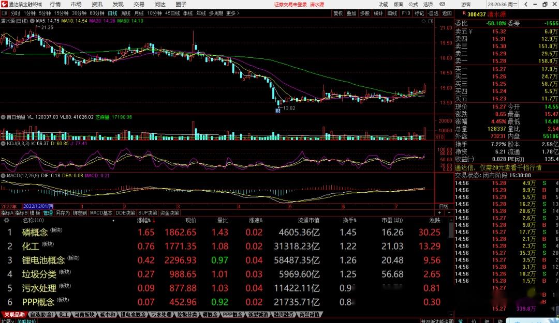
Task: Click the 通达信 千档行情 promotion link
Action: click(x=498, y=167)
